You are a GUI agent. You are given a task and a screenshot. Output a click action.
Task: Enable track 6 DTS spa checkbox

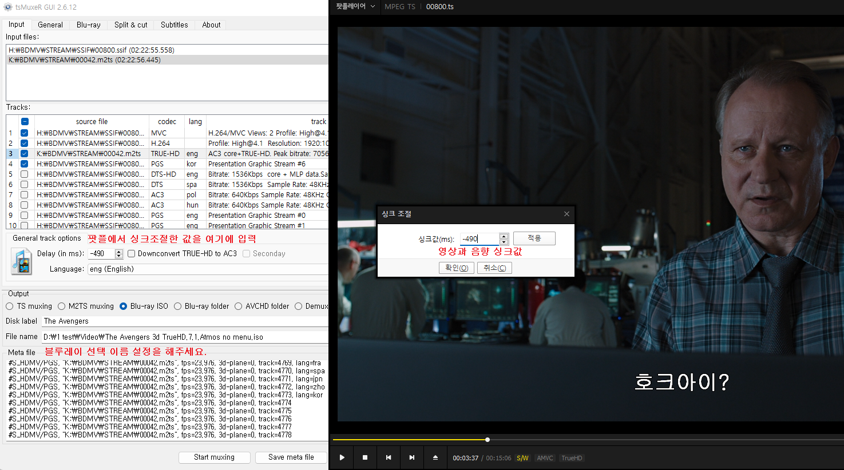pyautogui.click(x=24, y=184)
